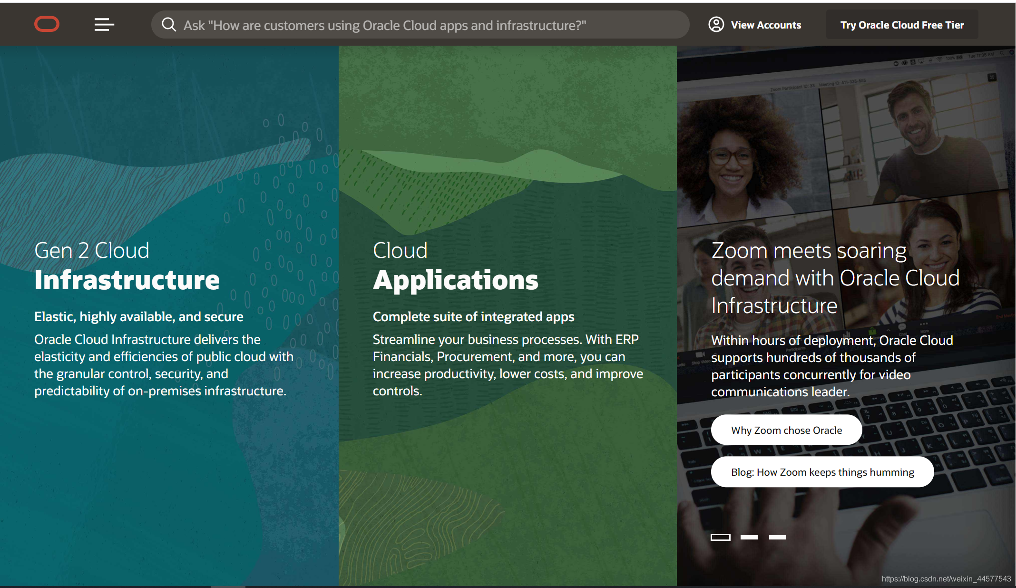Open the hamburger navigation menu
This screenshot has width=1016, height=588.
[104, 24]
